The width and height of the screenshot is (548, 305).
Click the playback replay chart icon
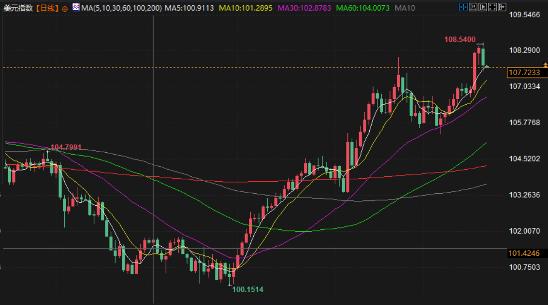coord(482,7)
